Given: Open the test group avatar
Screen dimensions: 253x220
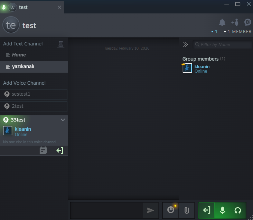Looking at the screenshot, I should (11, 25).
